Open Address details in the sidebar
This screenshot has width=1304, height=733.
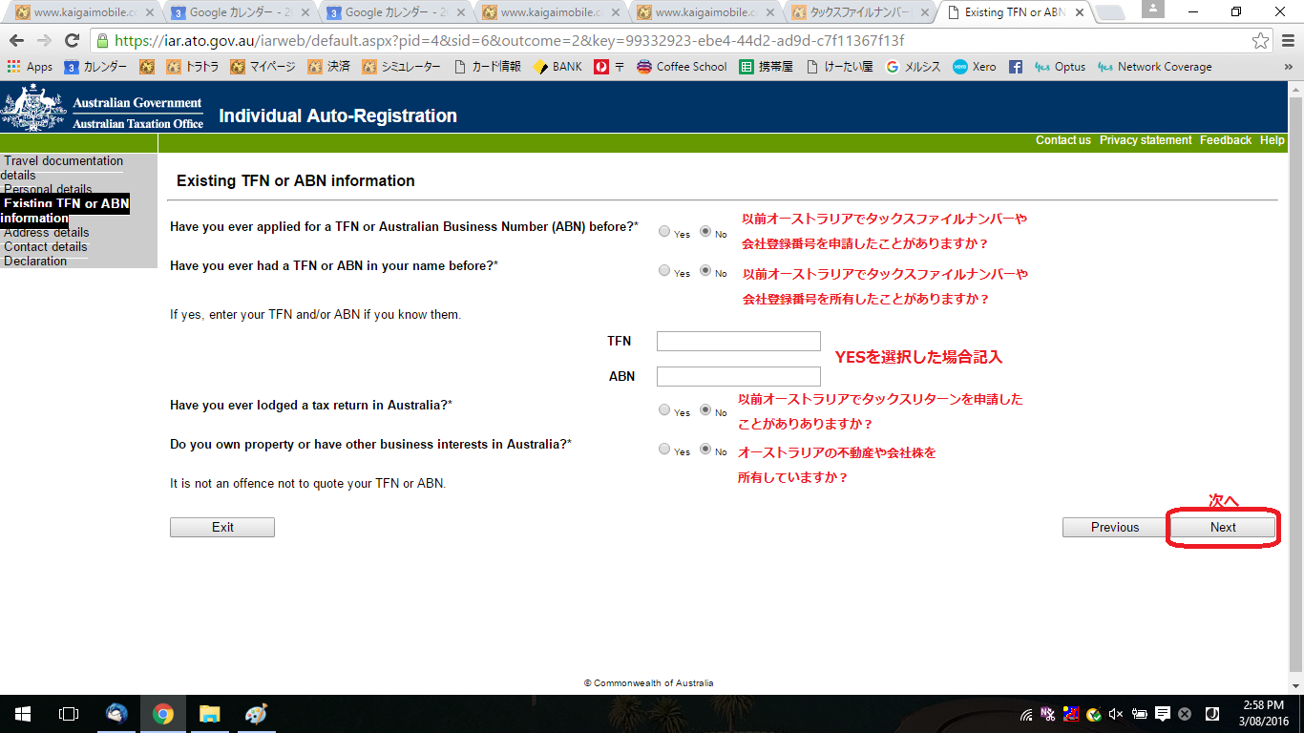pyautogui.click(x=47, y=233)
